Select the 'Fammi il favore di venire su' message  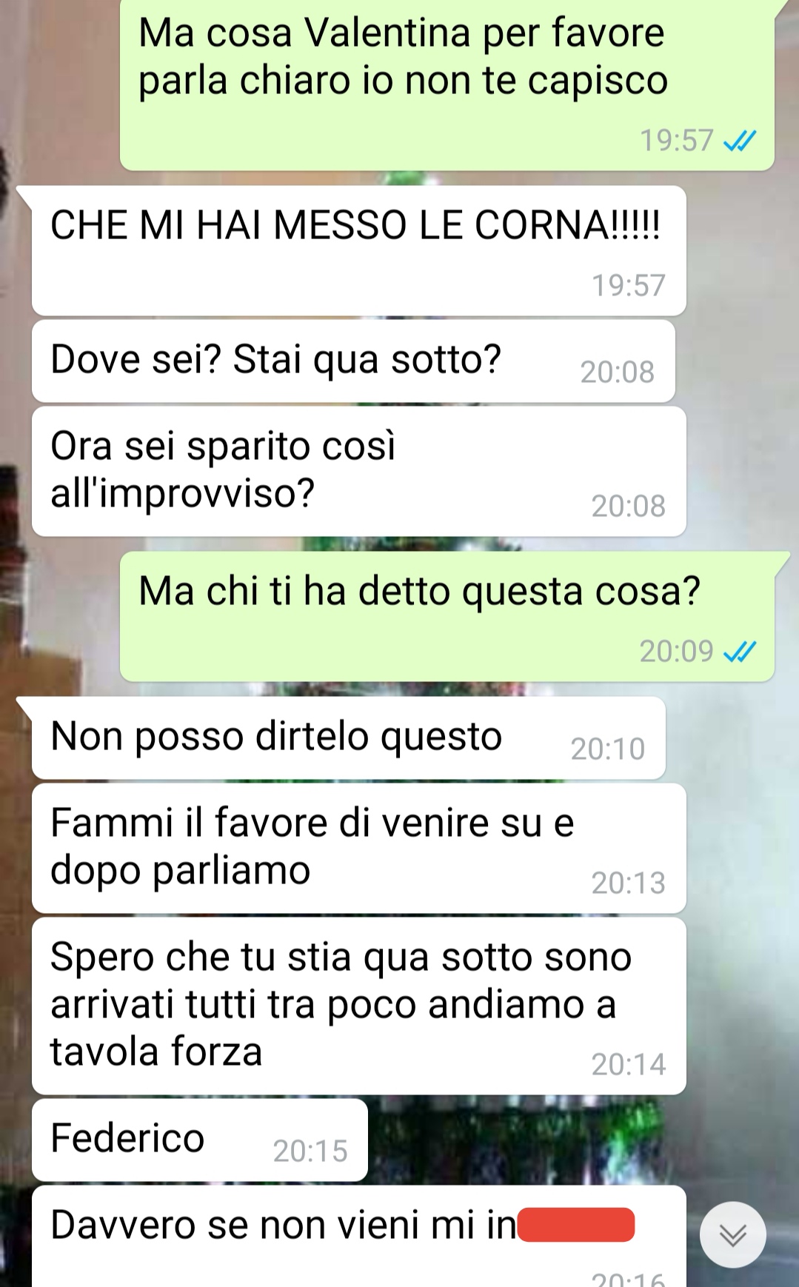click(358, 849)
